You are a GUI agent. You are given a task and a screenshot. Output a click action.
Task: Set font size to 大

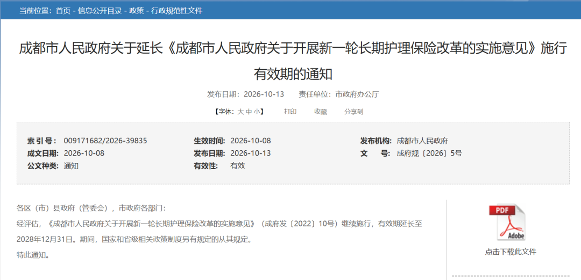pyautogui.click(x=240, y=112)
